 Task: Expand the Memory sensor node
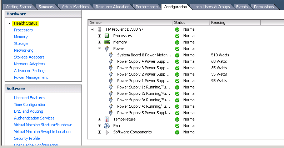coord(99,42)
